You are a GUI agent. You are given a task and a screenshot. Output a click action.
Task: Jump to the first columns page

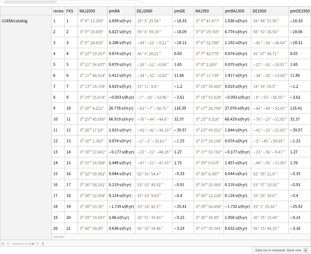(3, 244)
